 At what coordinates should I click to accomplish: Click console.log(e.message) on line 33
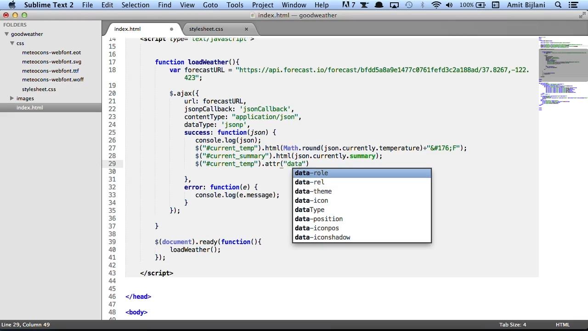pos(237,195)
